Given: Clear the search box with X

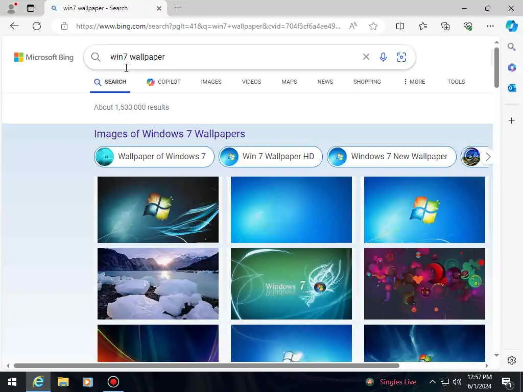Looking at the screenshot, I should (x=366, y=57).
